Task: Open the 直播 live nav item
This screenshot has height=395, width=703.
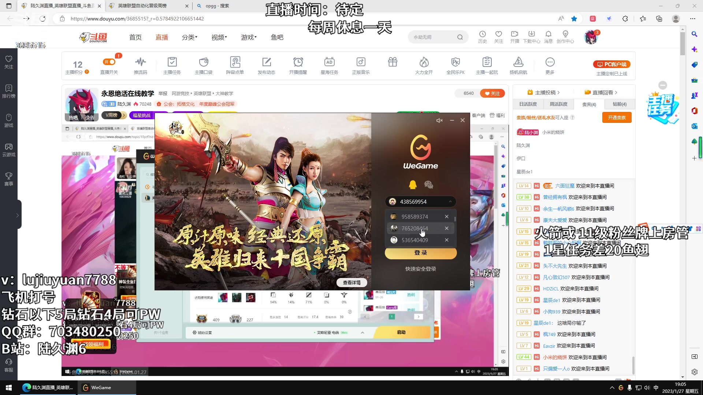Action: 162,37
